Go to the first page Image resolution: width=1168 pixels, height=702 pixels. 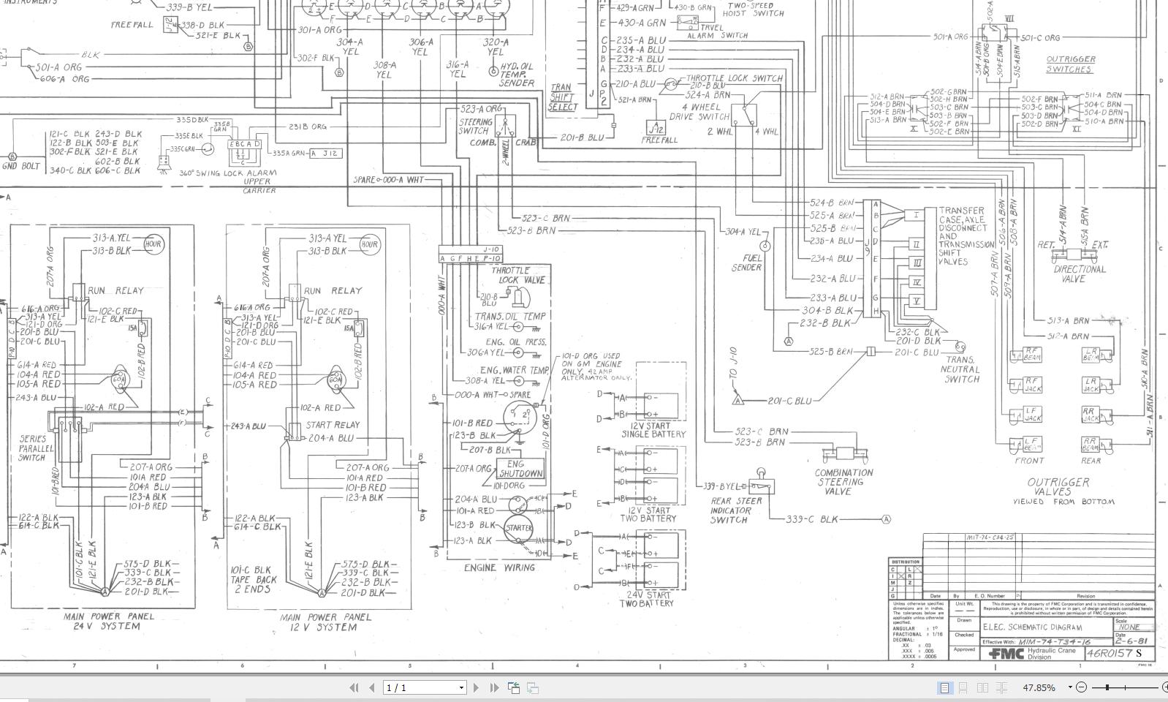354,687
